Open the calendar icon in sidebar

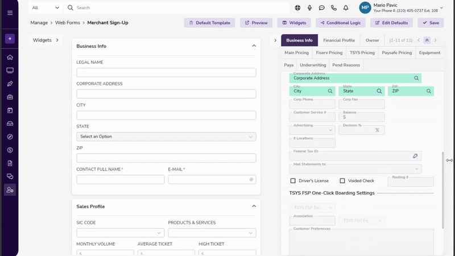[10, 110]
